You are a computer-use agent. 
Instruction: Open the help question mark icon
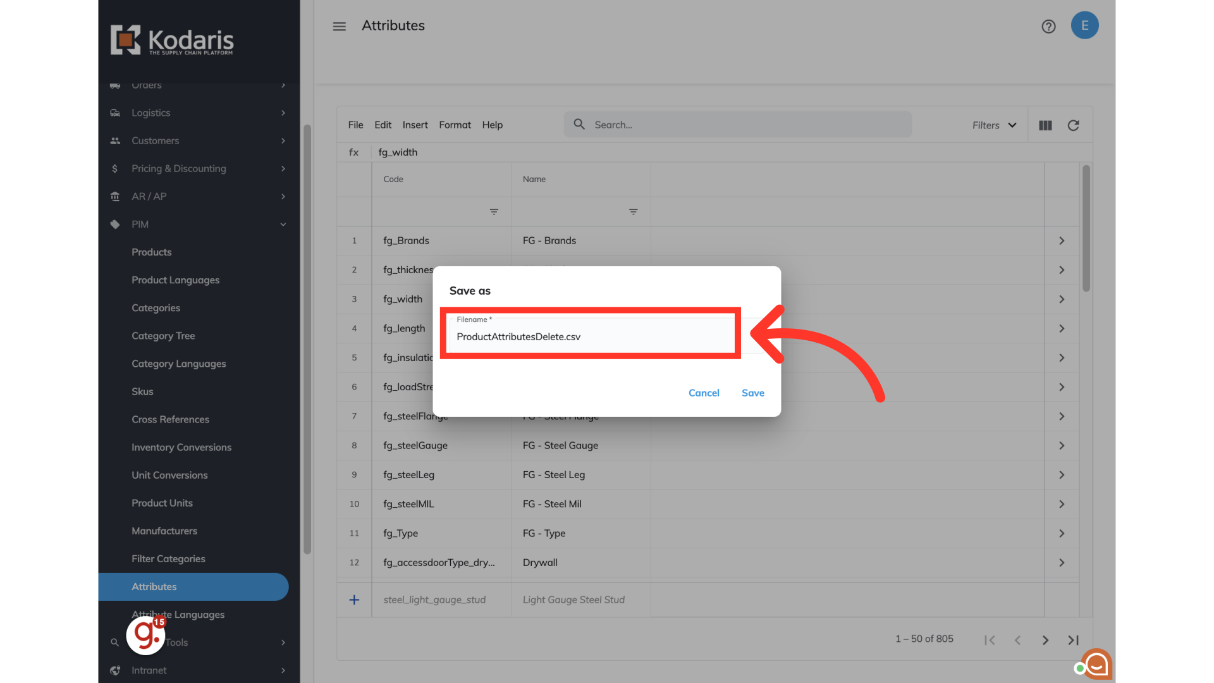[1048, 26]
